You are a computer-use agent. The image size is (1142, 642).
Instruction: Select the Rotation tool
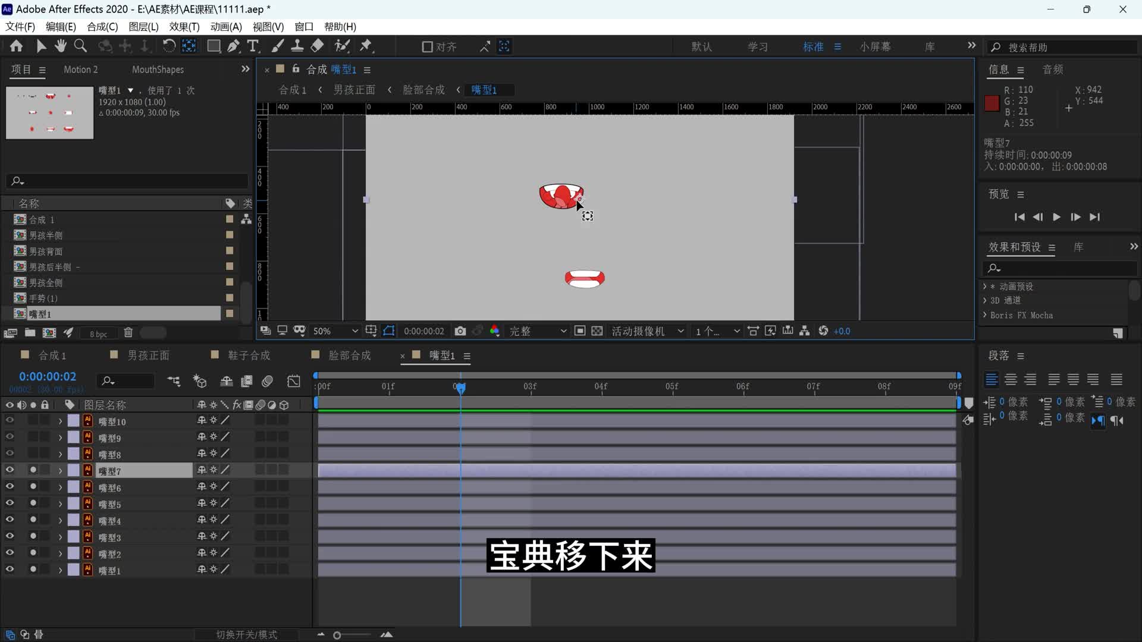click(169, 46)
